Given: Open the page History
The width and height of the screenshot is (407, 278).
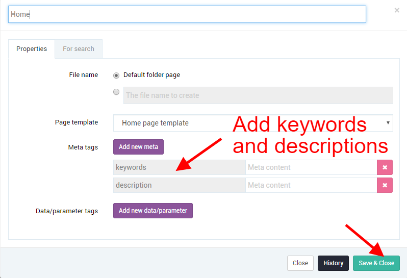Looking at the screenshot, I should tap(333, 263).
